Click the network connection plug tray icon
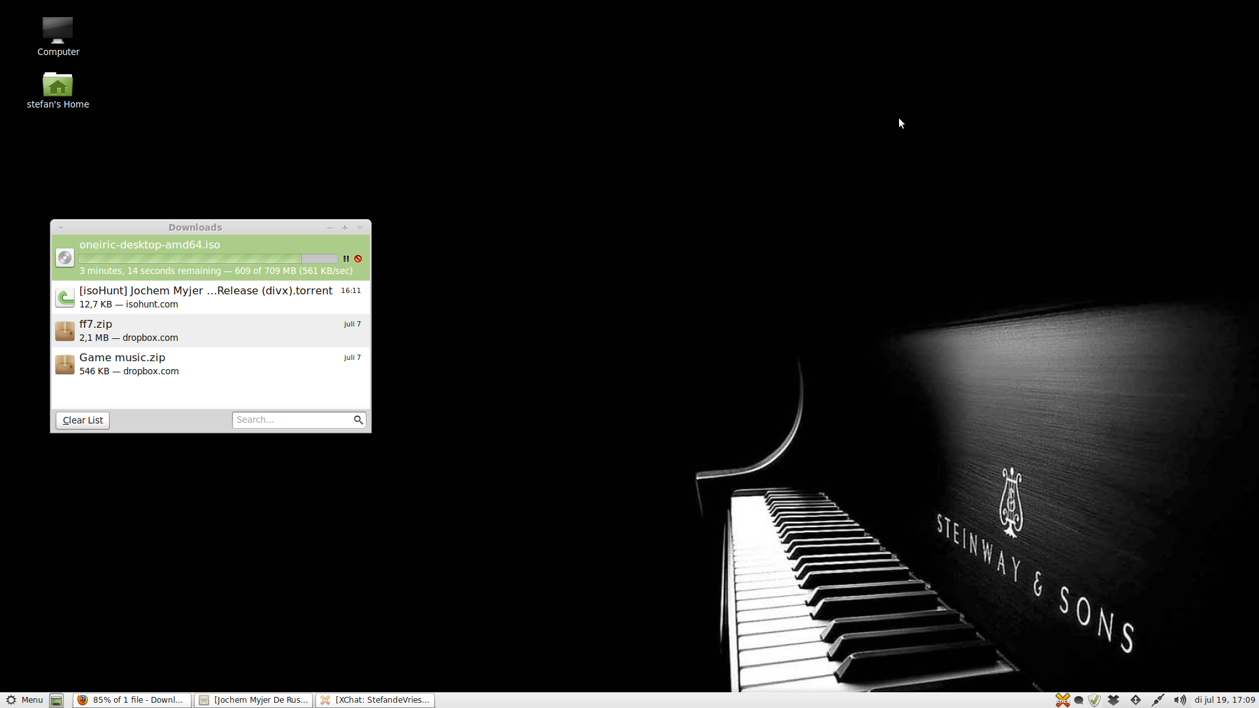Screen dimensions: 1259x708 click(x=1158, y=700)
